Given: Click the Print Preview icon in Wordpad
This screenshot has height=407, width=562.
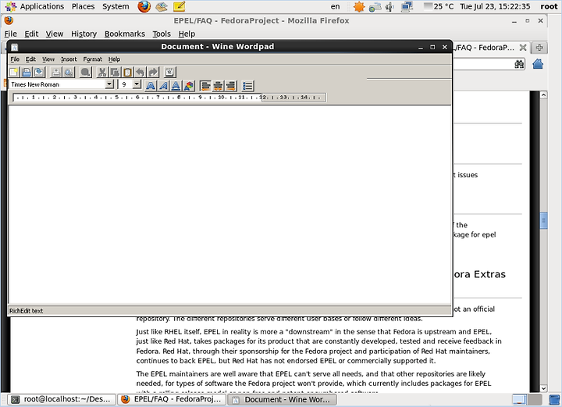Looking at the screenshot, I should 69,72.
